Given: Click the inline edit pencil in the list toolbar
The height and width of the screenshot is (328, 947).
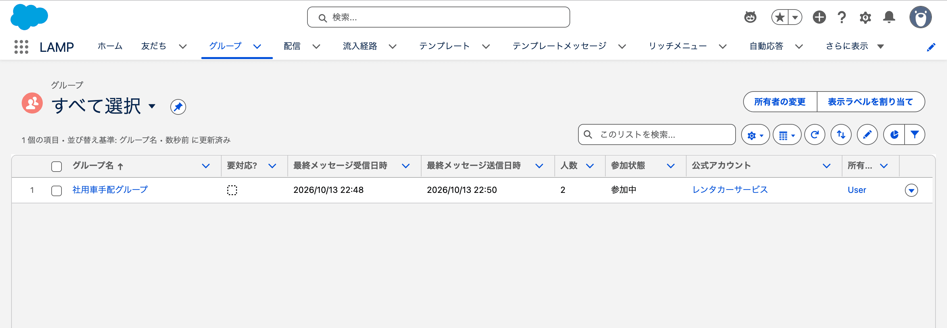Looking at the screenshot, I should click(x=867, y=135).
